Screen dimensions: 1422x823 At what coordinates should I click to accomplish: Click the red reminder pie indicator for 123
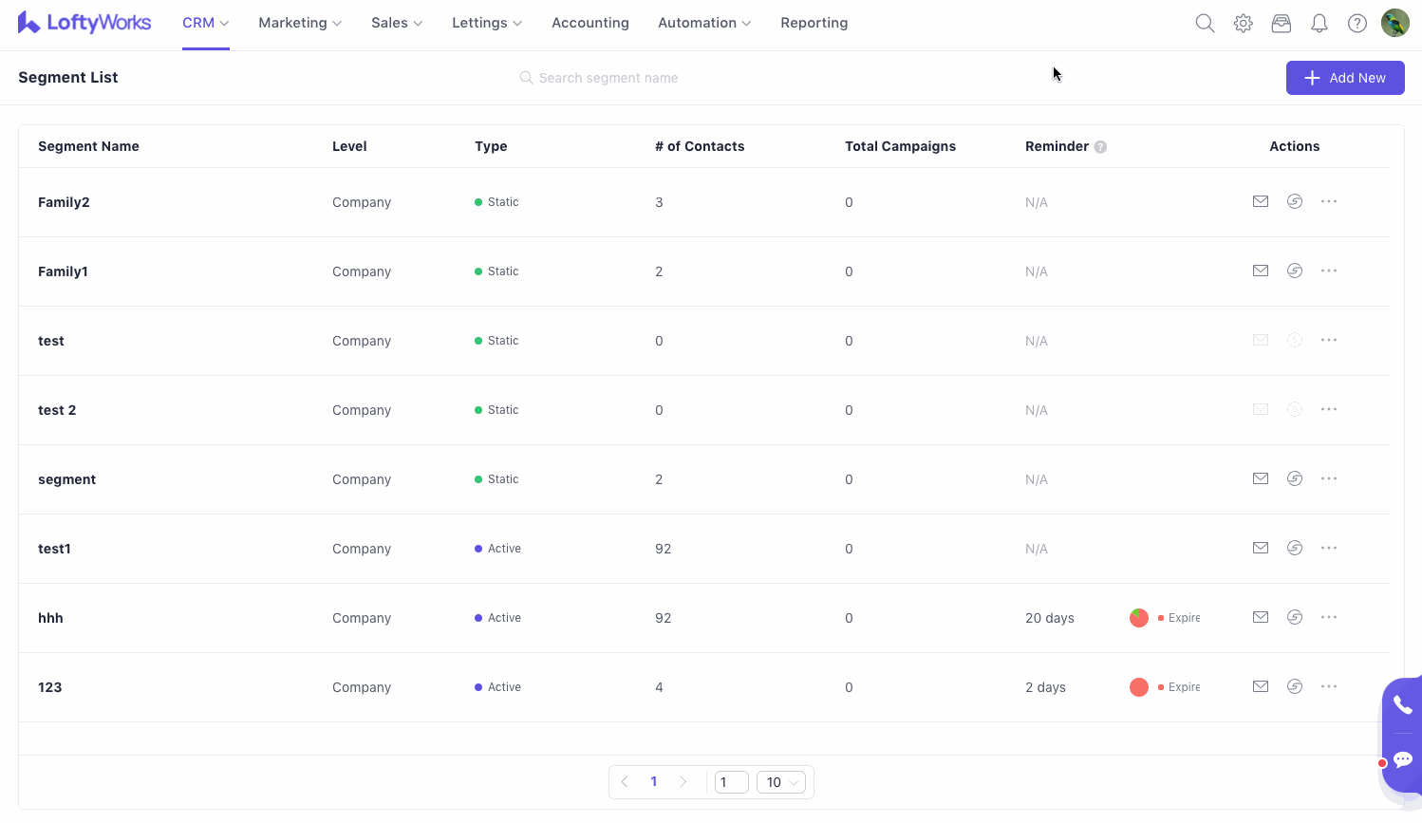click(x=1139, y=687)
